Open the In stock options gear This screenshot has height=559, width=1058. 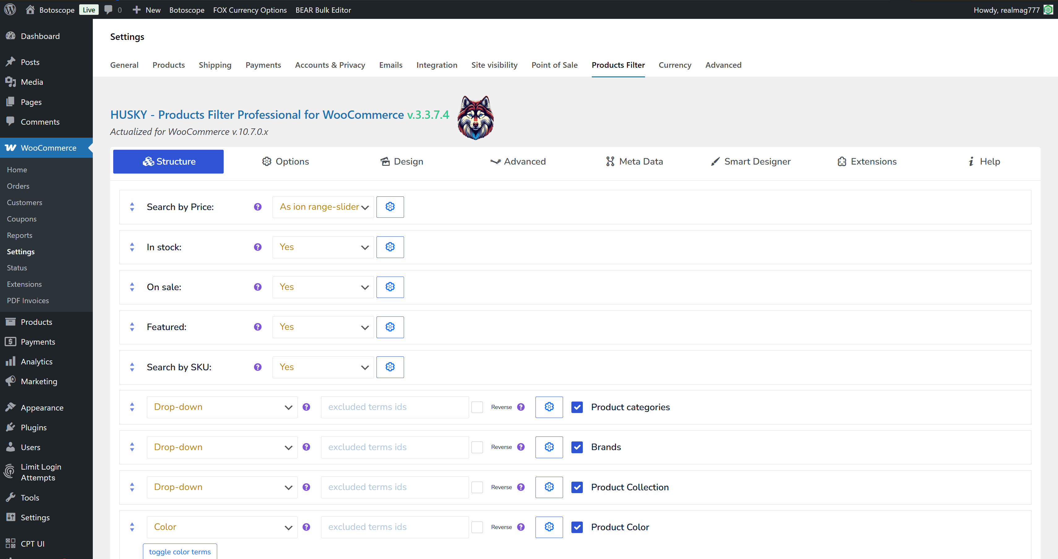[390, 247]
